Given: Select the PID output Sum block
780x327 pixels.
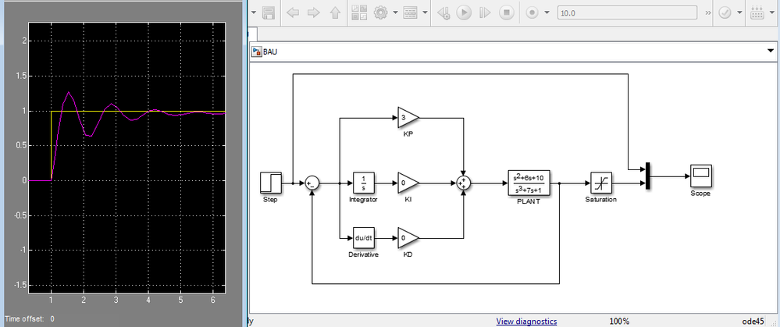Looking at the screenshot, I should pos(464,183).
